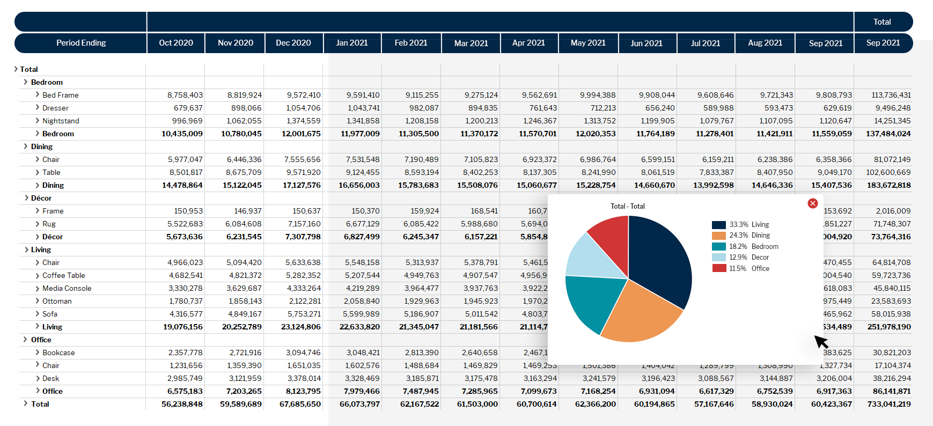
Task: Click the chevron next to Desk
Action: (x=37, y=378)
